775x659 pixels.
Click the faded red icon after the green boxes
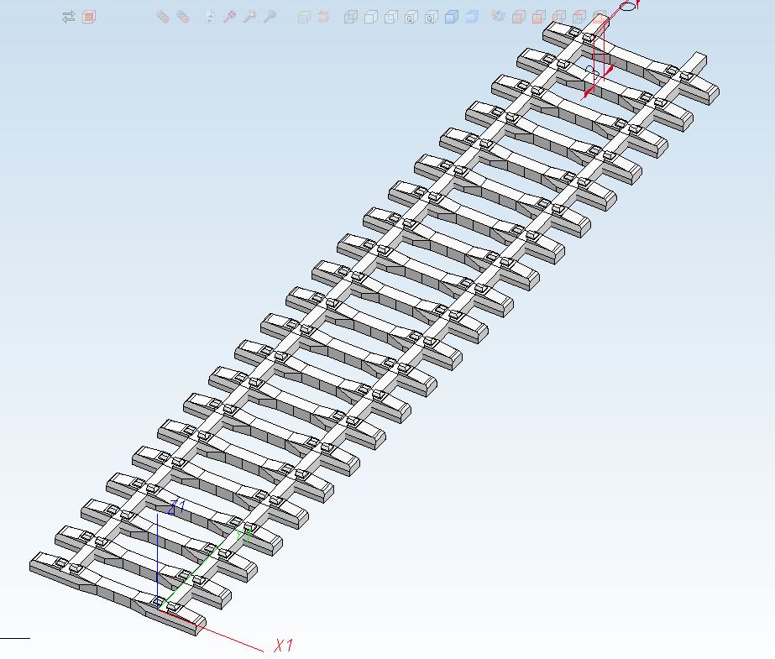(323, 18)
